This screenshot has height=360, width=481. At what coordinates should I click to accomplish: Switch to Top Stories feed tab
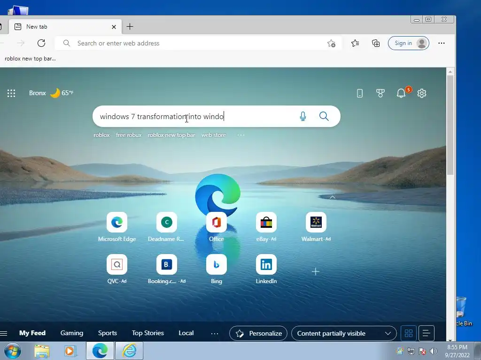tap(148, 333)
